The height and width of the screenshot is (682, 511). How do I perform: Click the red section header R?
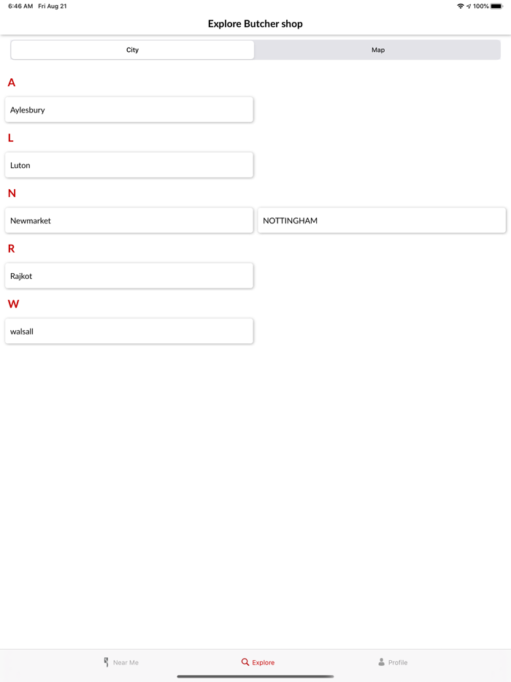tap(11, 249)
